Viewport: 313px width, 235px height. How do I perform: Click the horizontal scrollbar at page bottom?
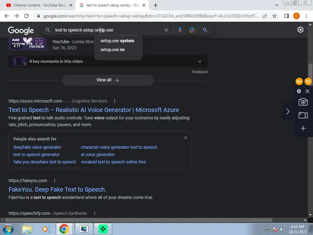point(139,220)
